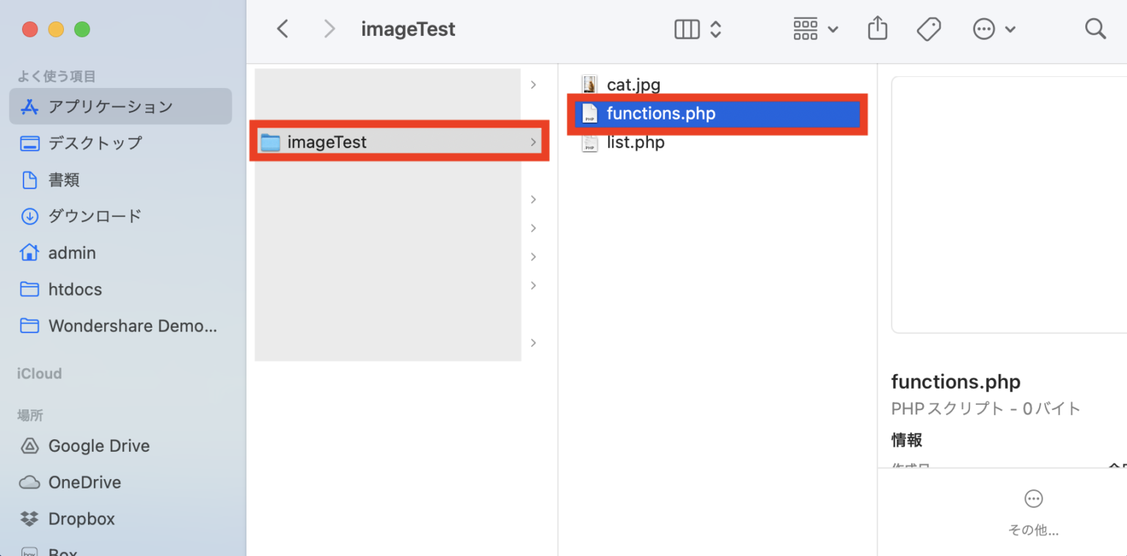Open デスクトップ in the sidebar
This screenshot has height=556, width=1127.
[95, 143]
